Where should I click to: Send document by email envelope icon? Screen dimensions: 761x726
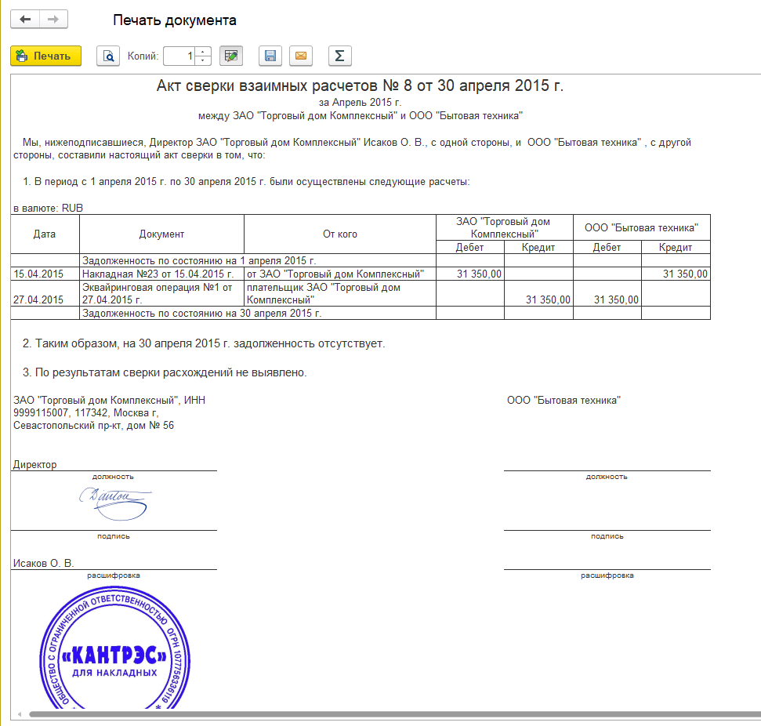(x=301, y=56)
